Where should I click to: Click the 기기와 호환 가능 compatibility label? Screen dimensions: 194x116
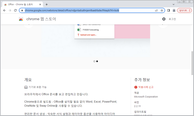[37, 87]
